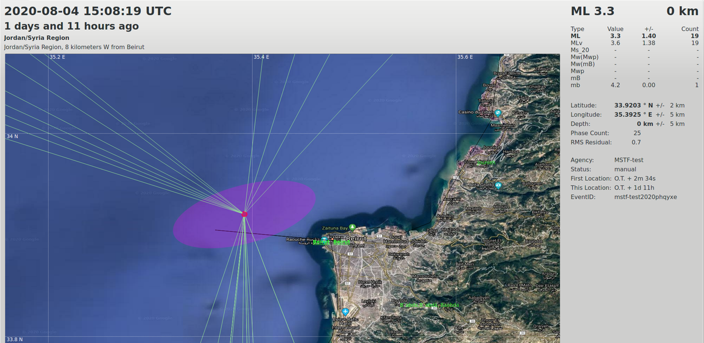Click the 'ML 3.3' magnitude headline
704x343 pixels.
pos(593,11)
